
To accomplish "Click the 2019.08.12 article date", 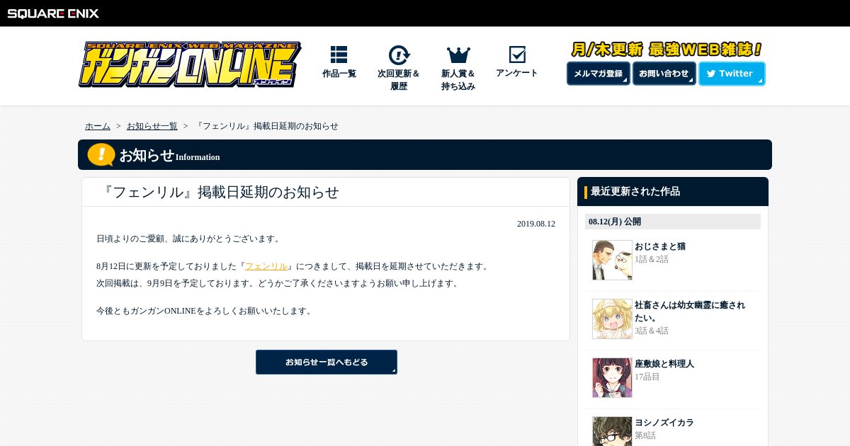I will 536,224.
